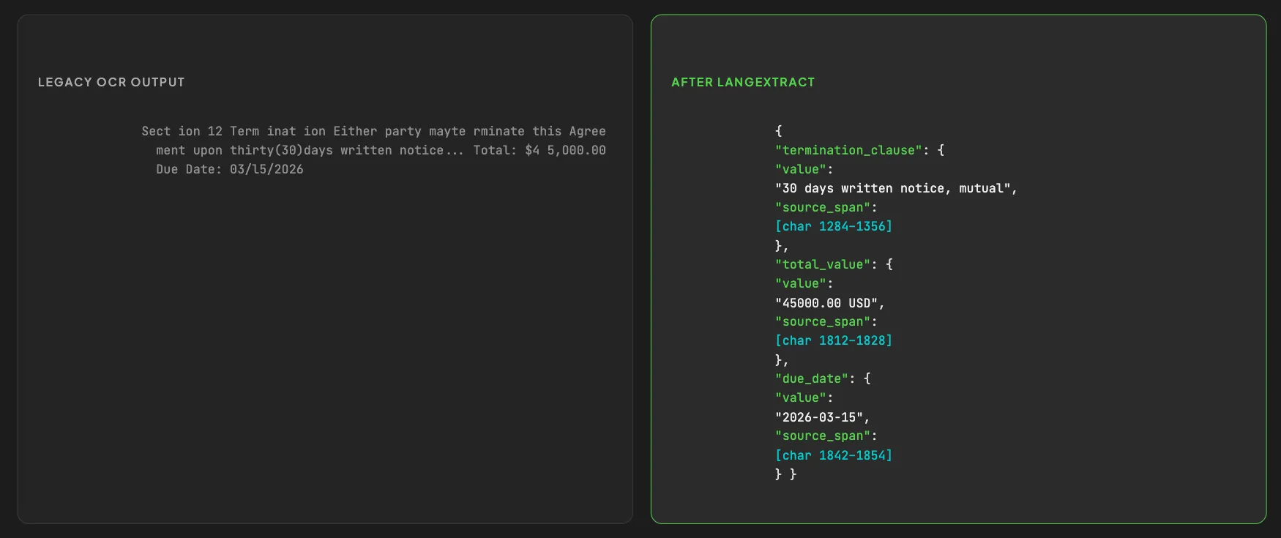
Task: Click the [char 1842-1854] source span
Action: click(x=834, y=455)
